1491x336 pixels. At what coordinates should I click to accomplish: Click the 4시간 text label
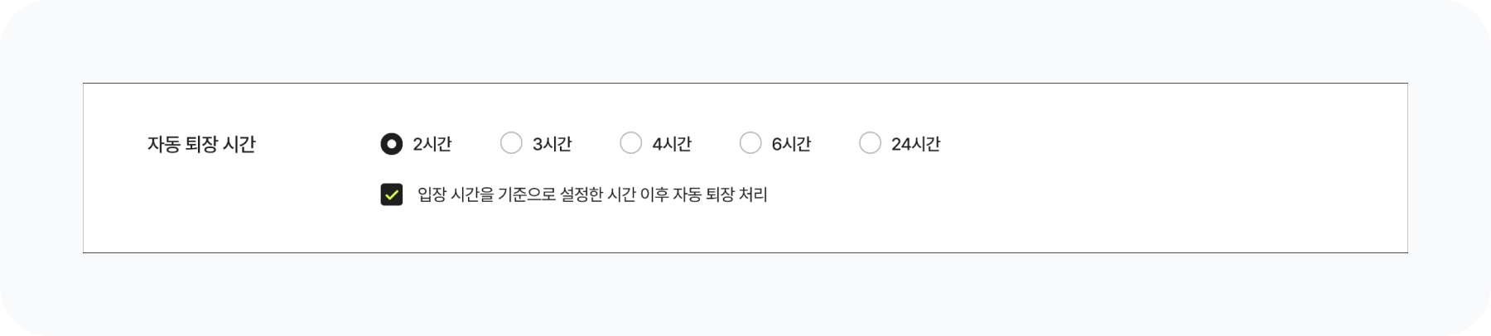pos(671,144)
